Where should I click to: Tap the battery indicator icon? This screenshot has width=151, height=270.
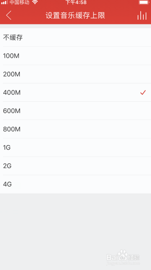(144, 2)
